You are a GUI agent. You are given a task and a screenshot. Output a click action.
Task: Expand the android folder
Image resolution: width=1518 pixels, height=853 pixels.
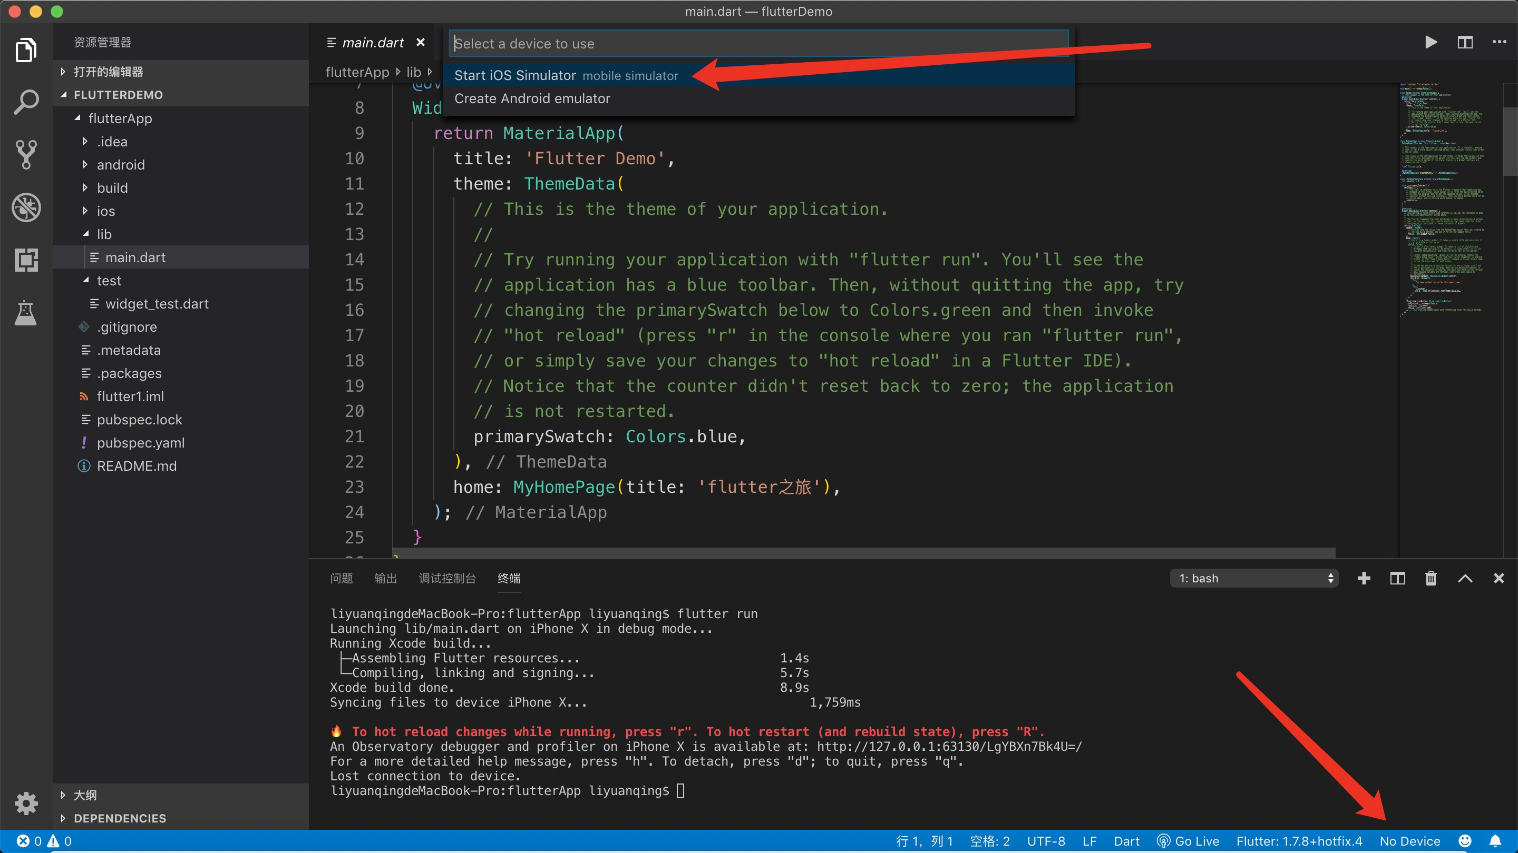tap(120, 165)
